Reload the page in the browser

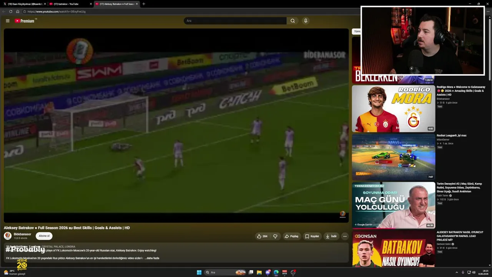coord(11,12)
